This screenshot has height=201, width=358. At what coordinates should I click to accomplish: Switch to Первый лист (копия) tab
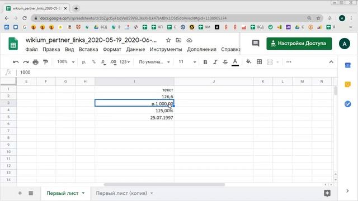[x=121, y=193]
